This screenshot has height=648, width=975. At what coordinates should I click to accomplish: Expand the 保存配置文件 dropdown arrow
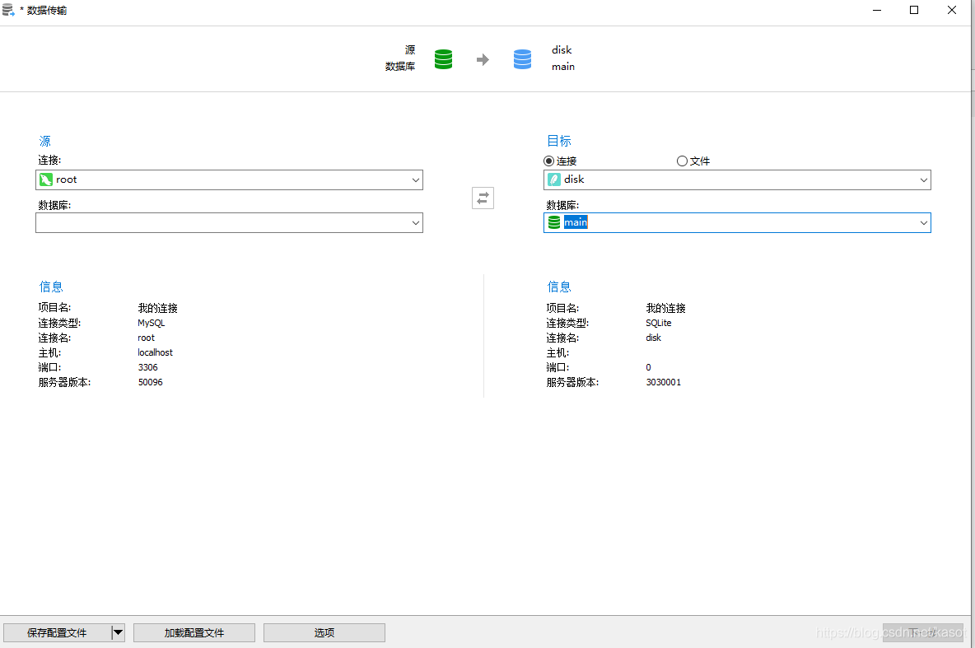[x=118, y=632]
